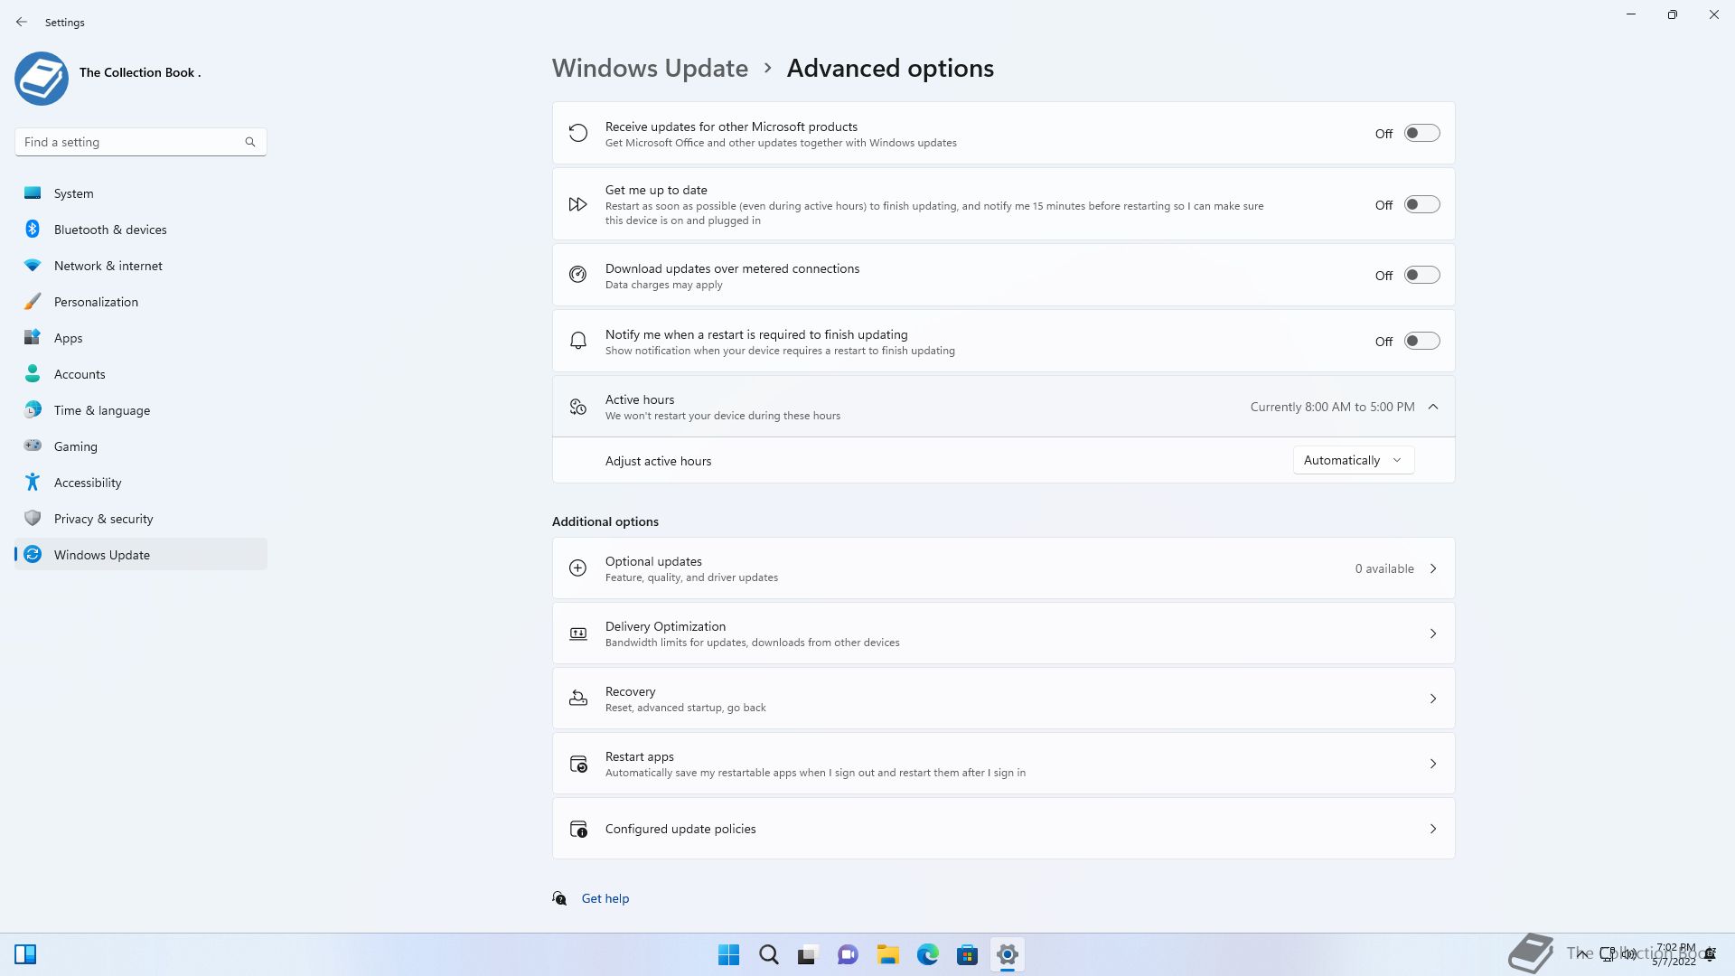This screenshot has height=976, width=1735.
Task: Enable Receive updates for other Microsoft products
Action: point(1421,133)
